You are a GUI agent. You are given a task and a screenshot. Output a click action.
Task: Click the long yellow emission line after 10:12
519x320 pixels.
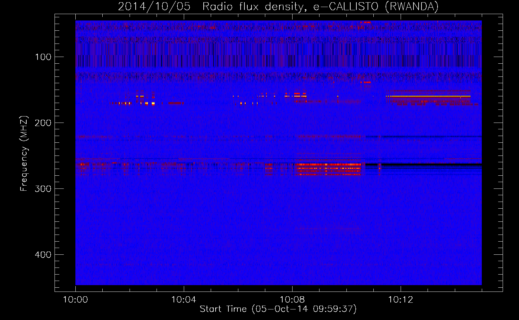(x=429, y=96)
